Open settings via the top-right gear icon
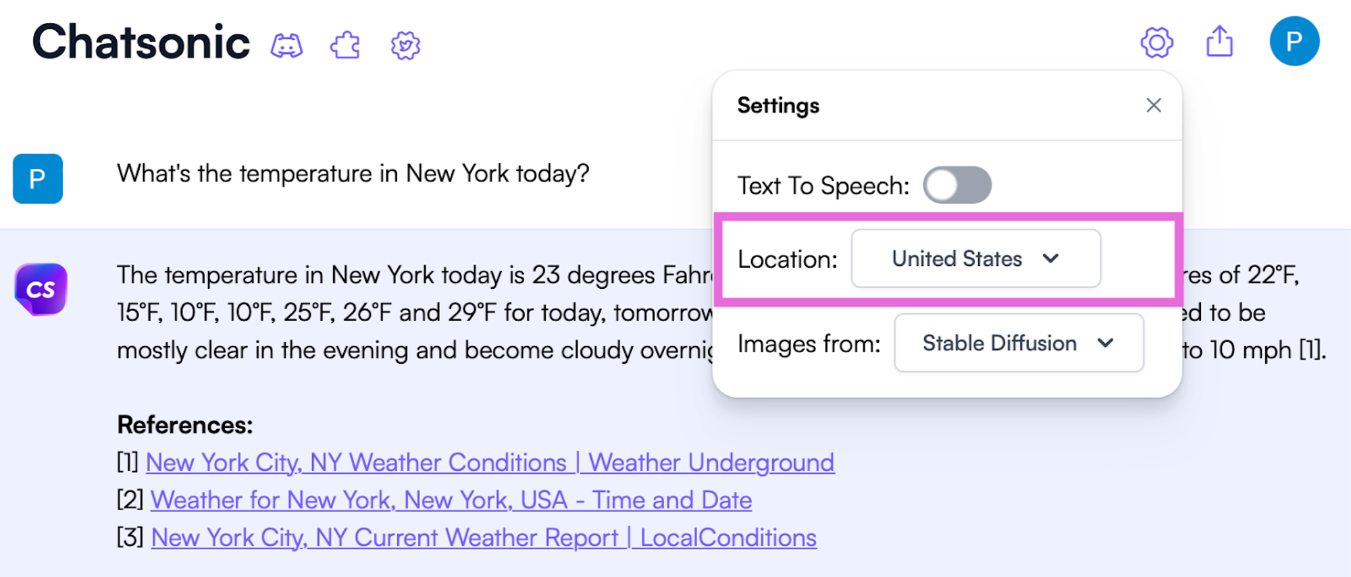 tap(1156, 43)
